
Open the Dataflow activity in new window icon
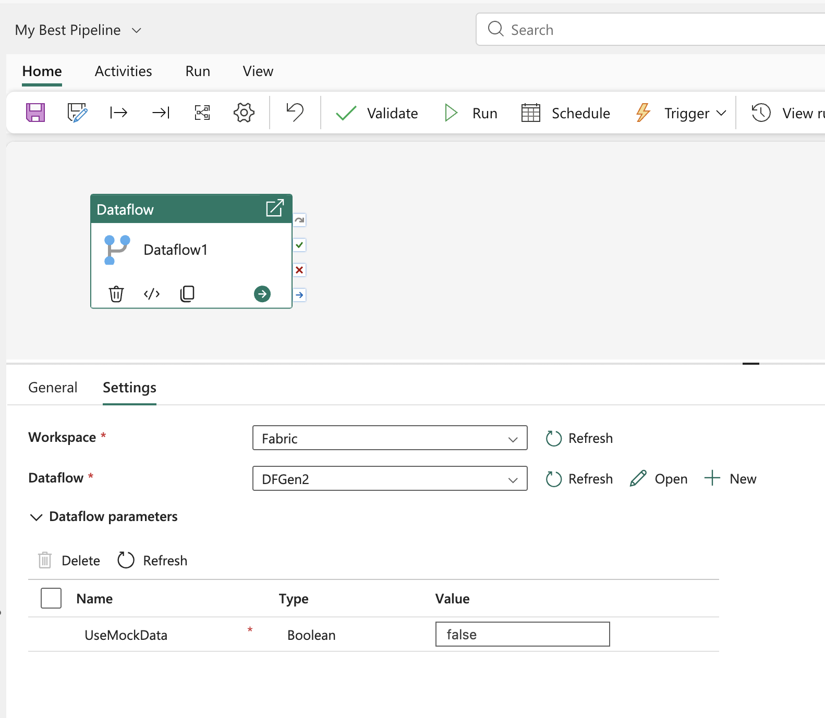point(275,208)
